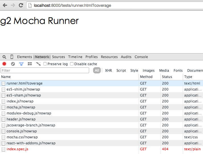Filter requests by Media
The image size is (203, 154).
[x=164, y=70]
